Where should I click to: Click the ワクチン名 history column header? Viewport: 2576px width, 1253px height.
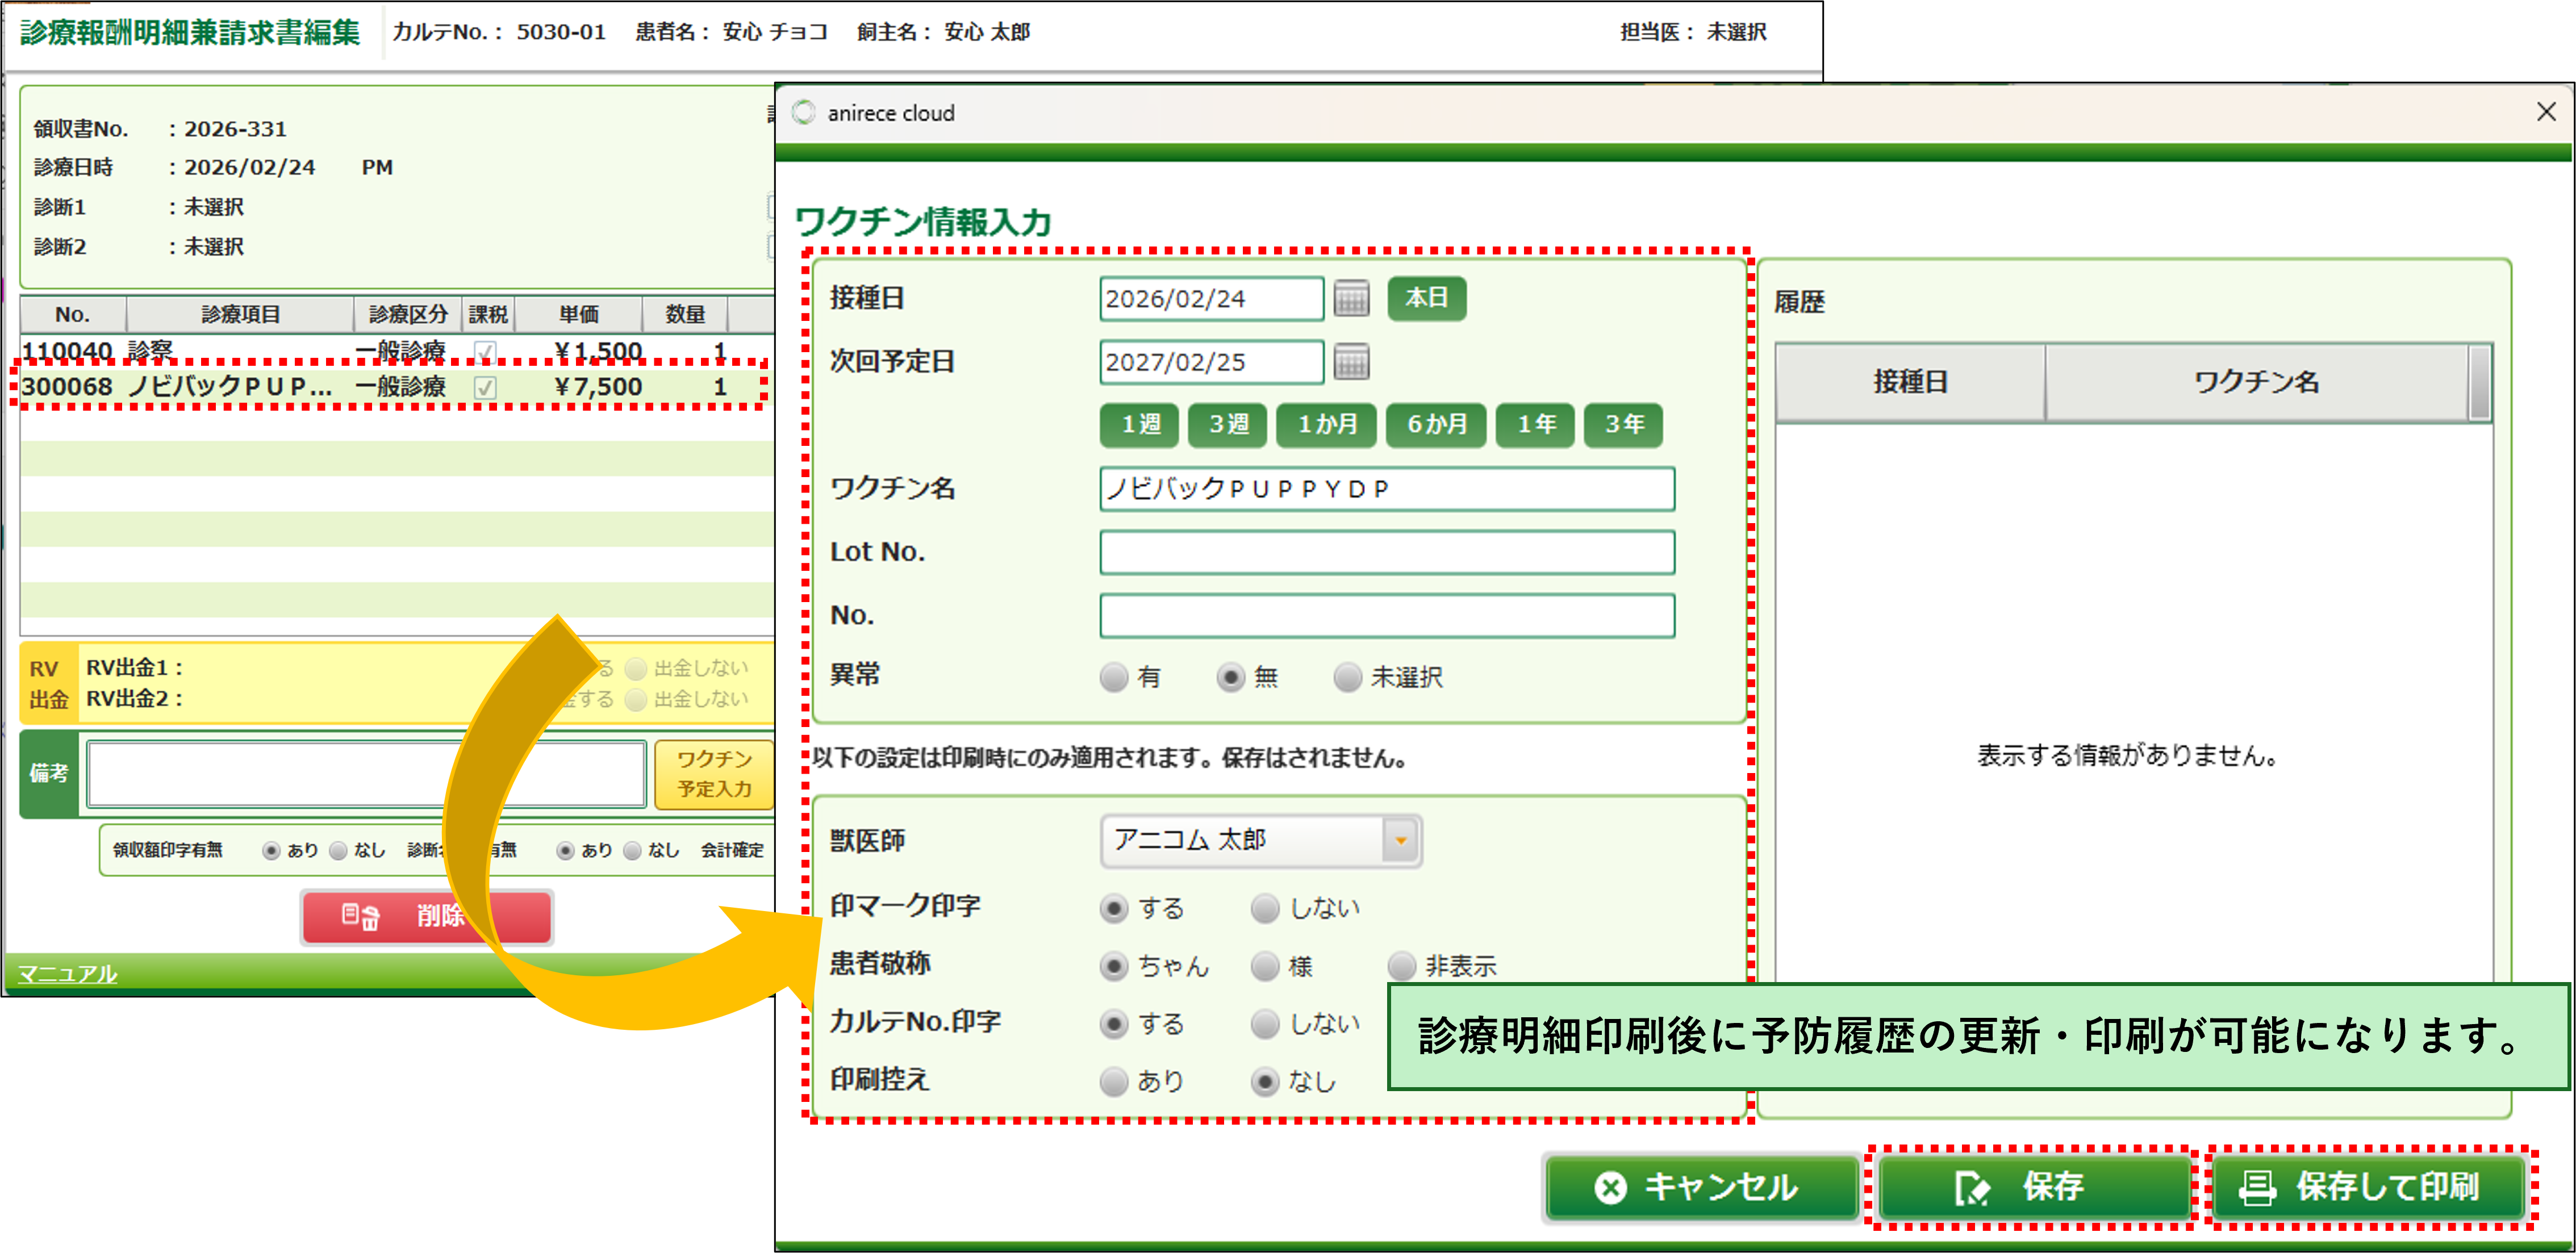click(2256, 382)
